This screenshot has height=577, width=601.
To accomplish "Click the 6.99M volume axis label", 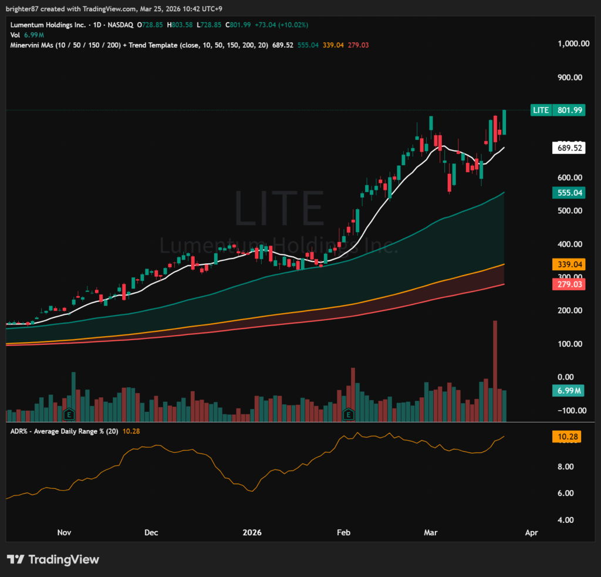I will coord(569,391).
